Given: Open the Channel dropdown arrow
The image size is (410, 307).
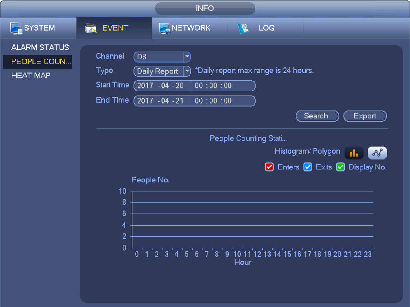Looking at the screenshot, I should tap(187, 57).
